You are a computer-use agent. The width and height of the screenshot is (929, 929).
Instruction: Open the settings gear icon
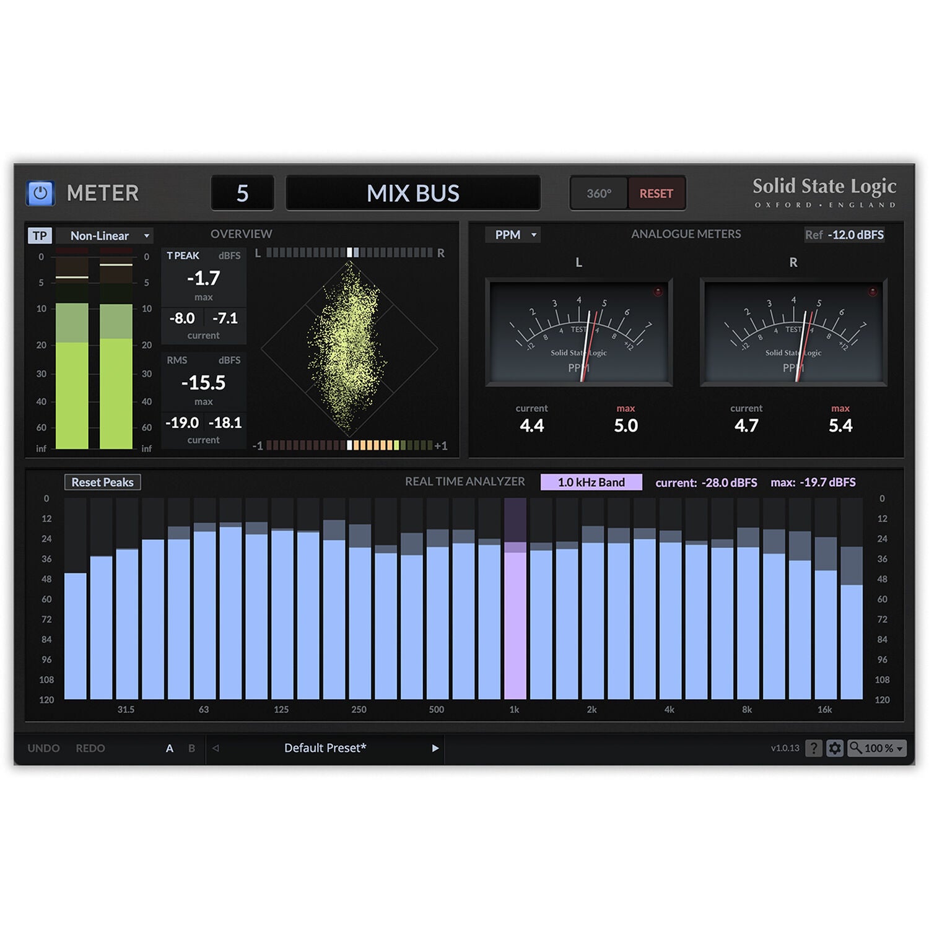835,748
